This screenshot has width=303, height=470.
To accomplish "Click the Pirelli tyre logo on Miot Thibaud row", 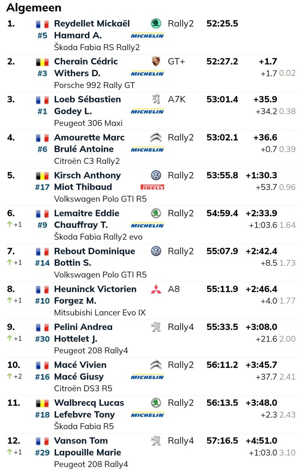I will tap(152, 187).
